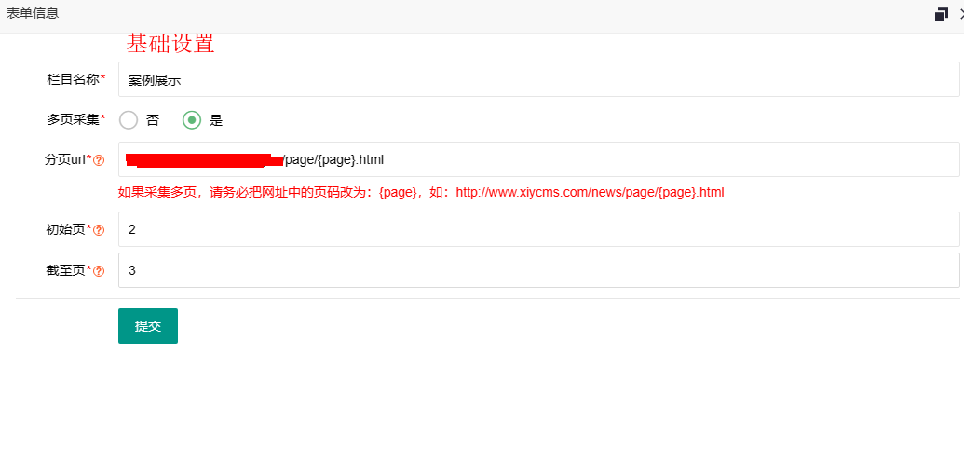
Task: Select the 是 radio button for 多页采集
Action: point(192,120)
